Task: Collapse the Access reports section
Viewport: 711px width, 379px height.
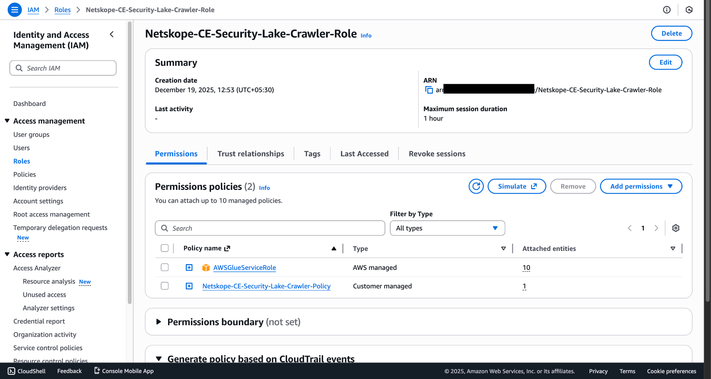Action: coord(7,254)
